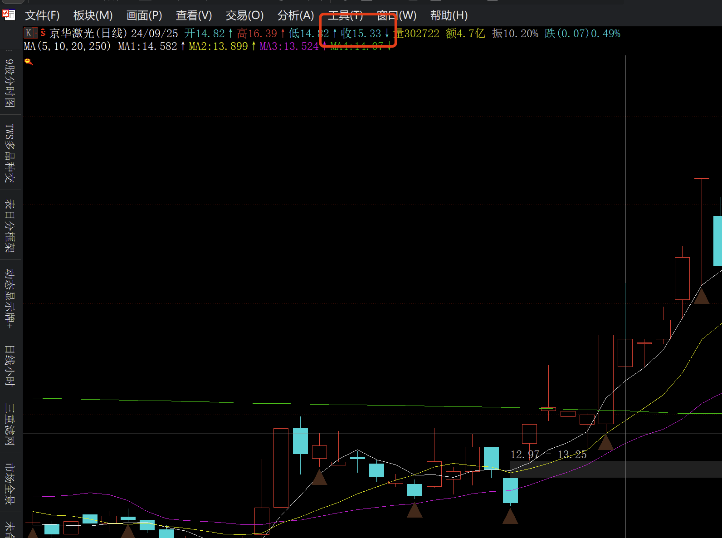722x538 pixels.
Task: Switch to the TWS多品种交 side tab
Action: click(x=10, y=152)
